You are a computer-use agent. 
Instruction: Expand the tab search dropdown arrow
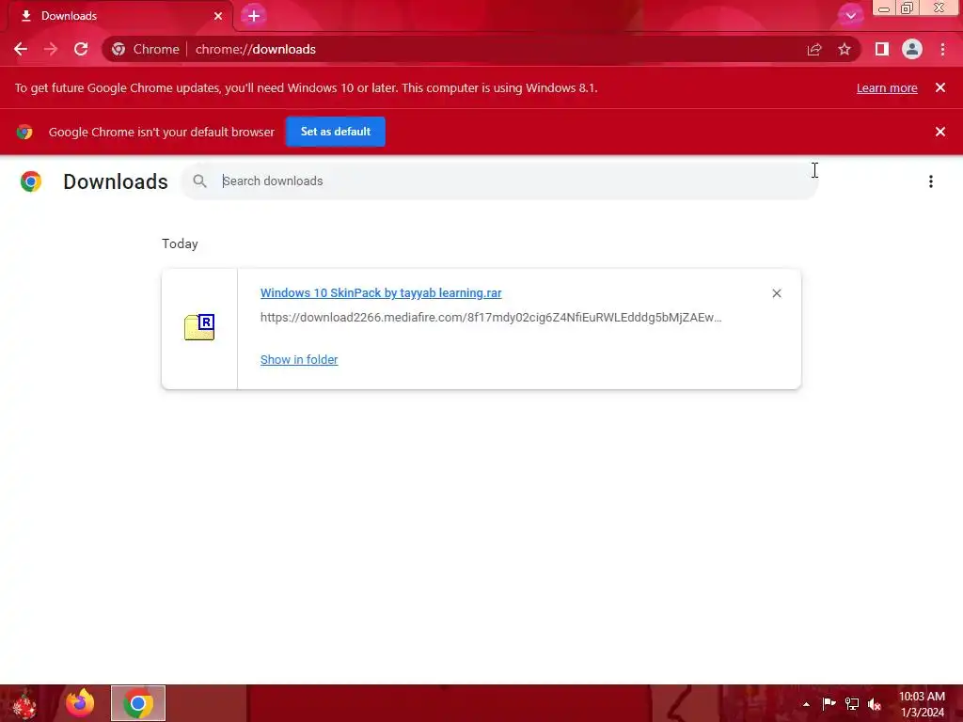click(x=850, y=15)
